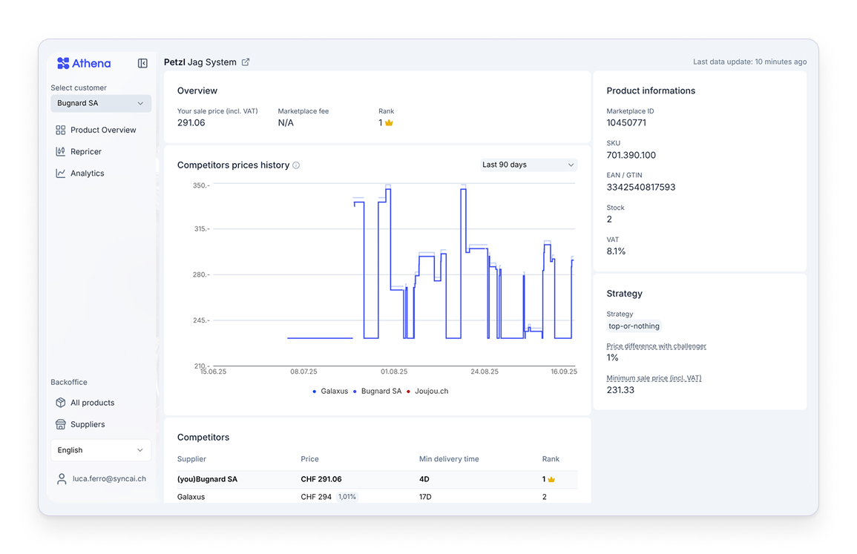Click sale price value 291.06 in Overview
The image size is (857, 554).
pyautogui.click(x=191, y=123)
